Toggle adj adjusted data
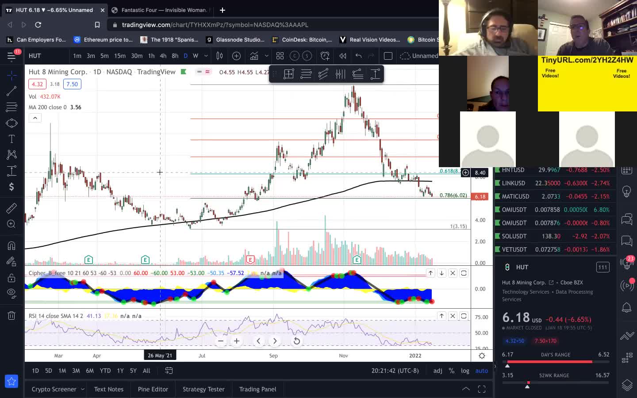The image size is (637, 398). 437,371
